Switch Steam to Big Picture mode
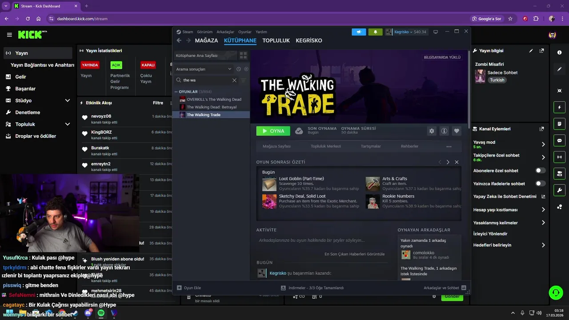569x320 pixels. pyautogui.click(x=436, y=32)
